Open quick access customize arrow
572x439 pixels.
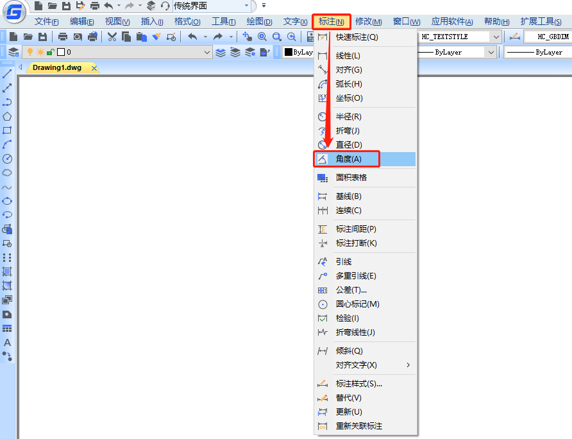(x=264, y=6)
